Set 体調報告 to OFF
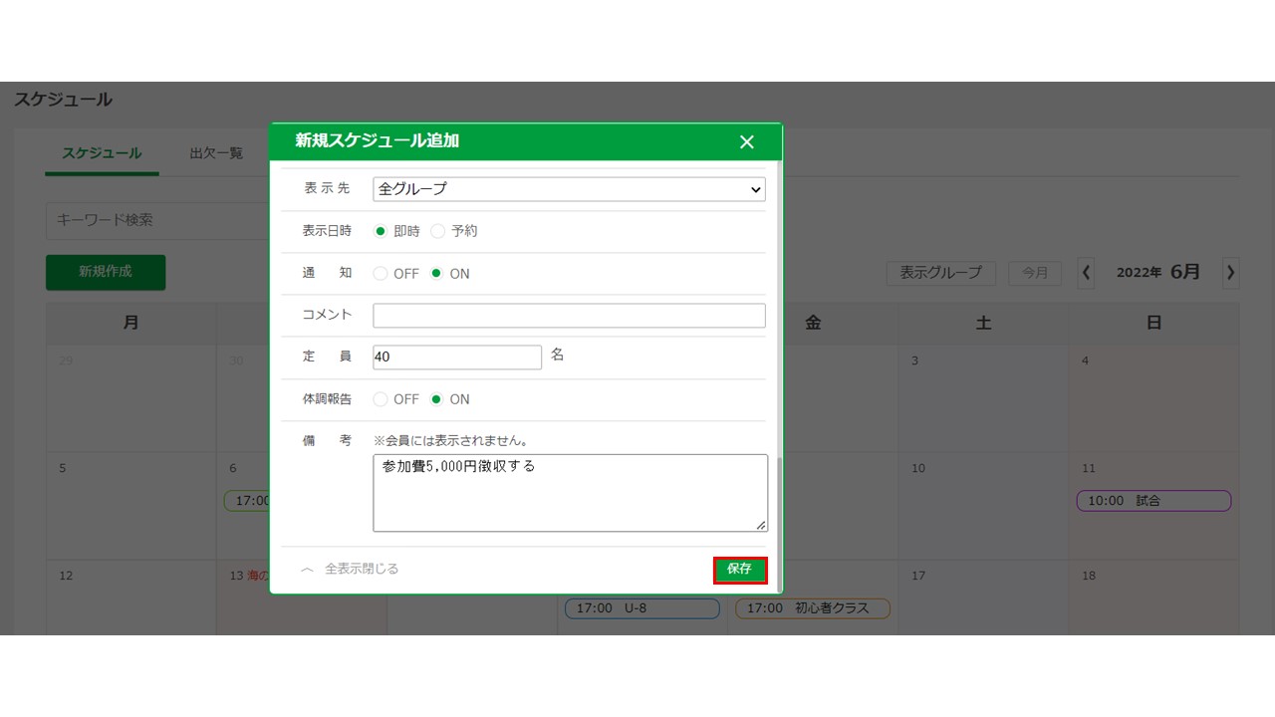The width and height of the screenshot is (1275, 717). point(380,399)
